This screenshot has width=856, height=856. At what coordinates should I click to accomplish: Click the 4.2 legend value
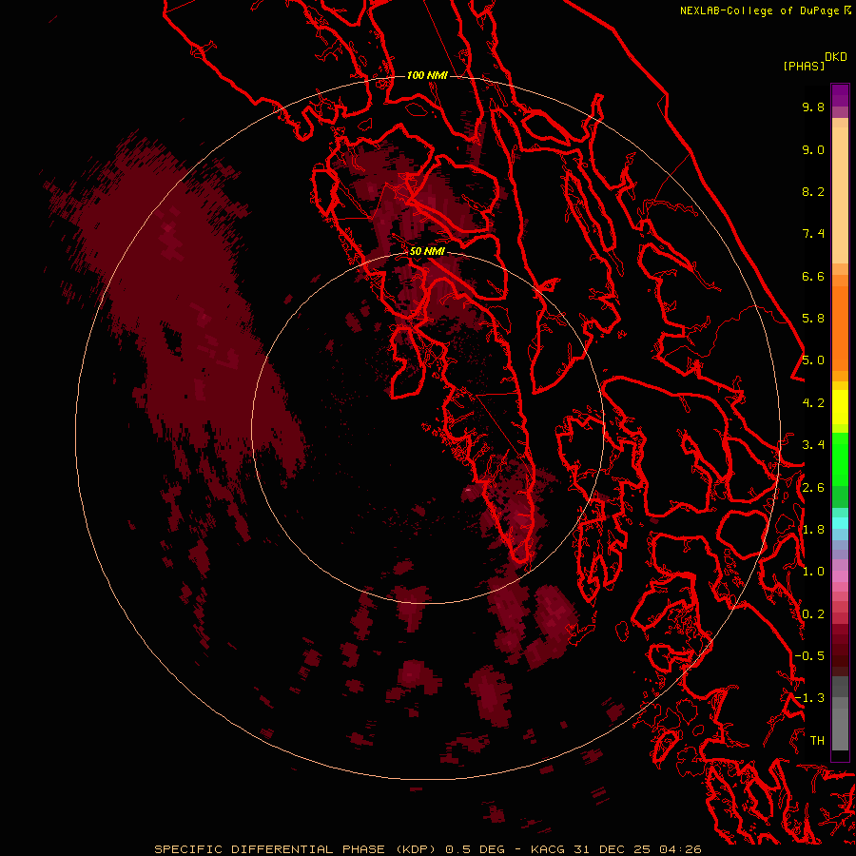813,403
